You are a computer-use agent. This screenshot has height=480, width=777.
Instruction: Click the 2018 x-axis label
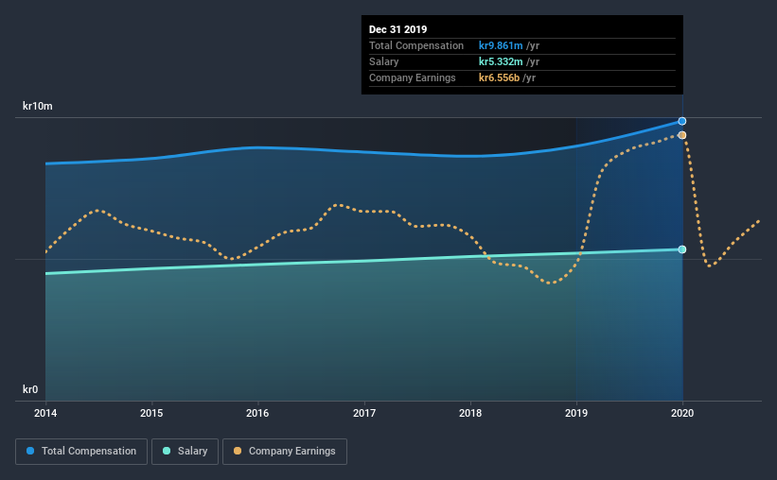(470, 413)
